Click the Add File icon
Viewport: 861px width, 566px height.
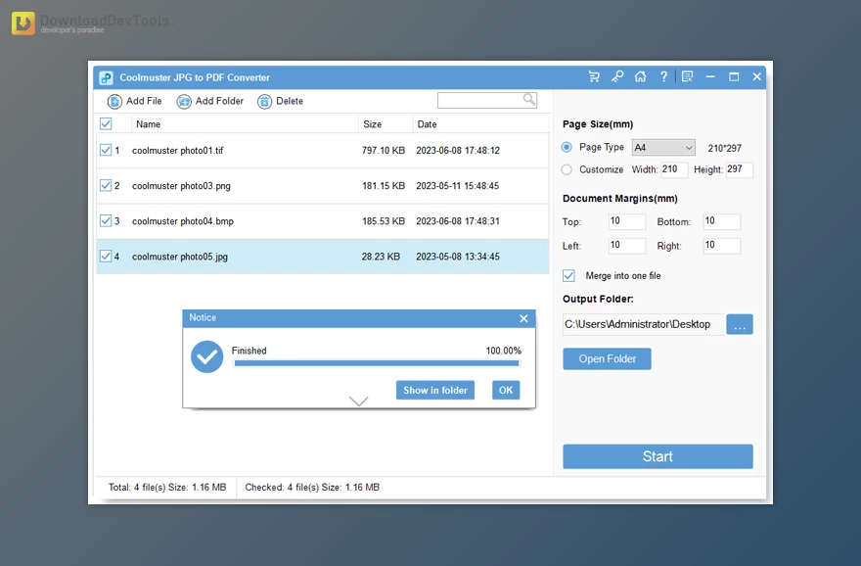[x=116, y=101]
